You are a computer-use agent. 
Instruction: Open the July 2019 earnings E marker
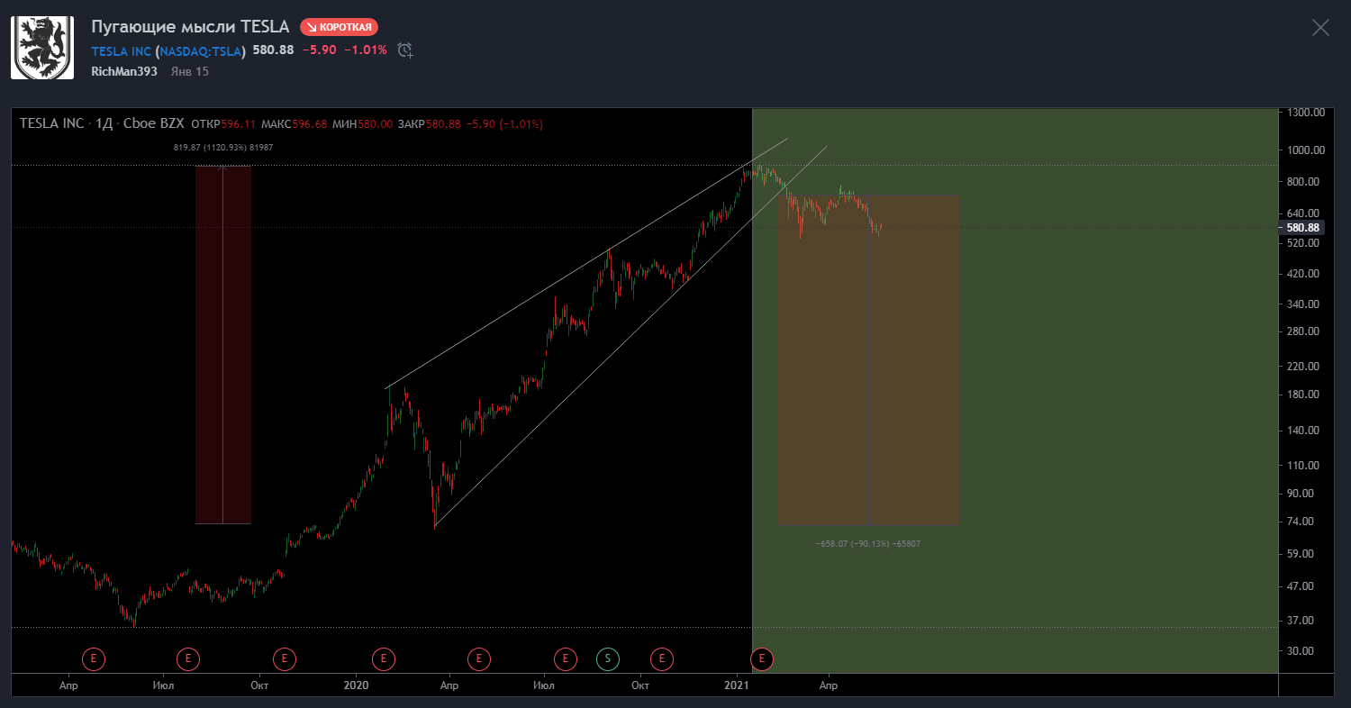[x=188, y=659]
